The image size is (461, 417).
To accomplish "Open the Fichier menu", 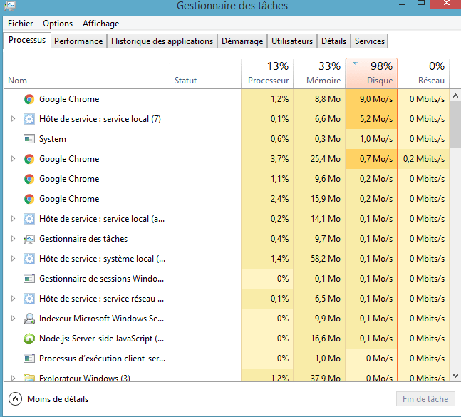I will (x=20, y=24).
